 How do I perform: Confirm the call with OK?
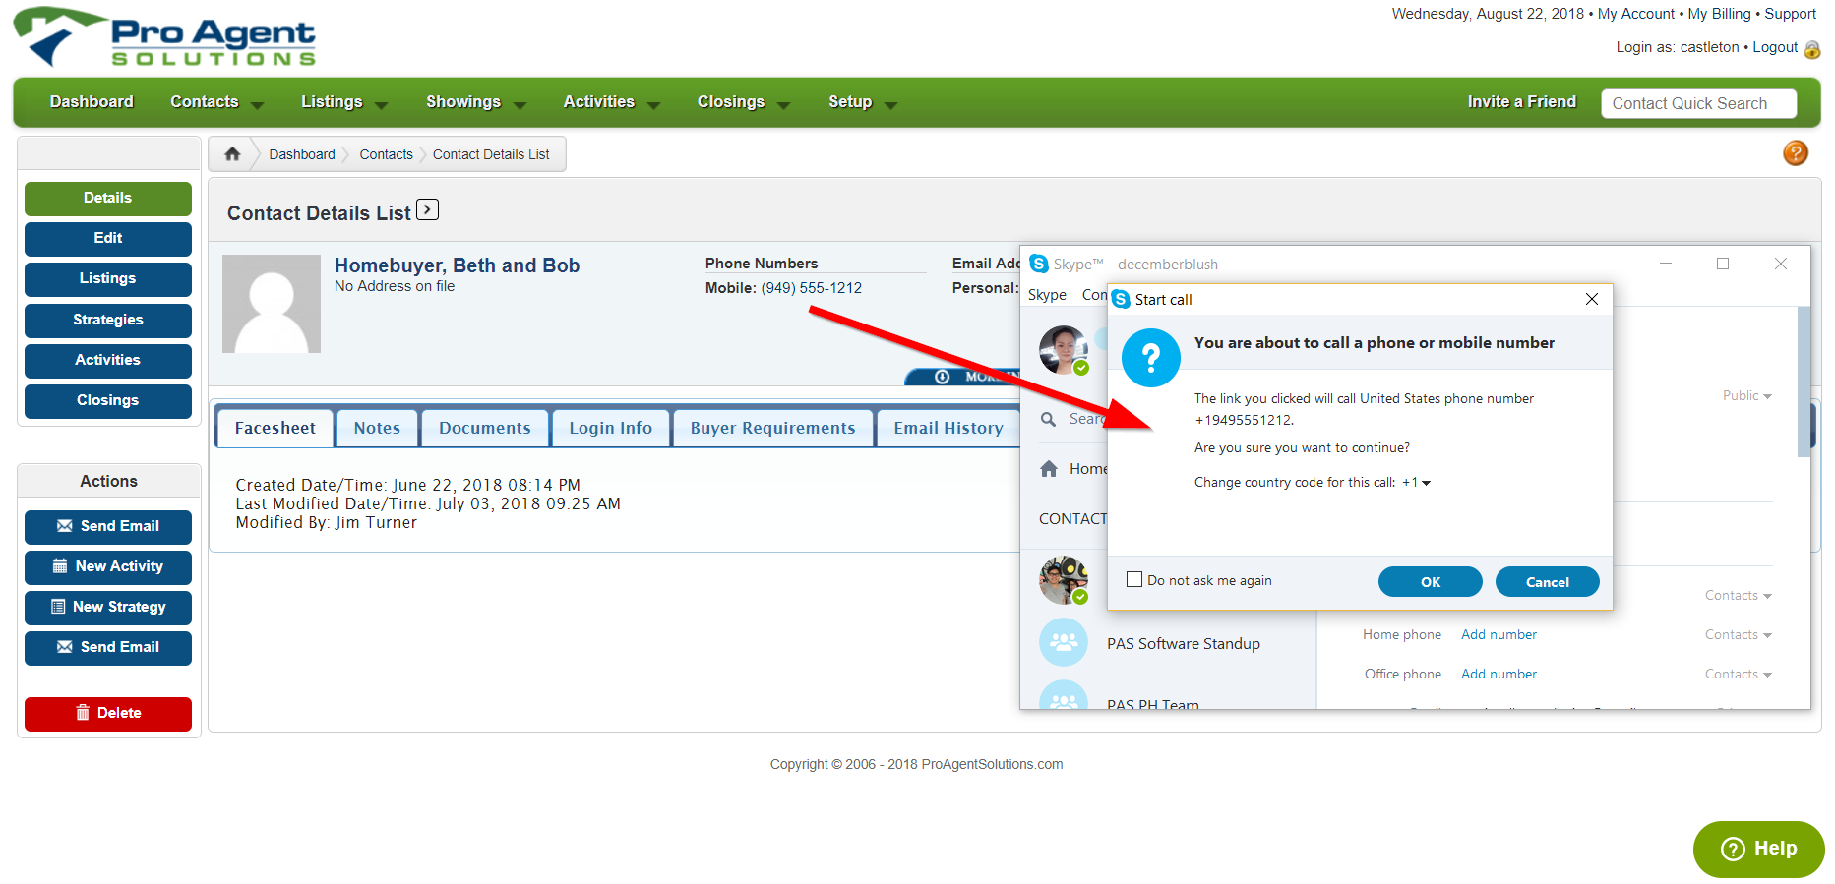[1430, 582]
